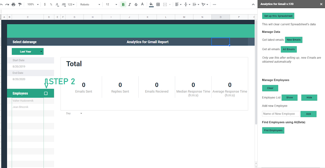
Task: Close the Analytics for Gmail sidebar
Action: [321, 4]
